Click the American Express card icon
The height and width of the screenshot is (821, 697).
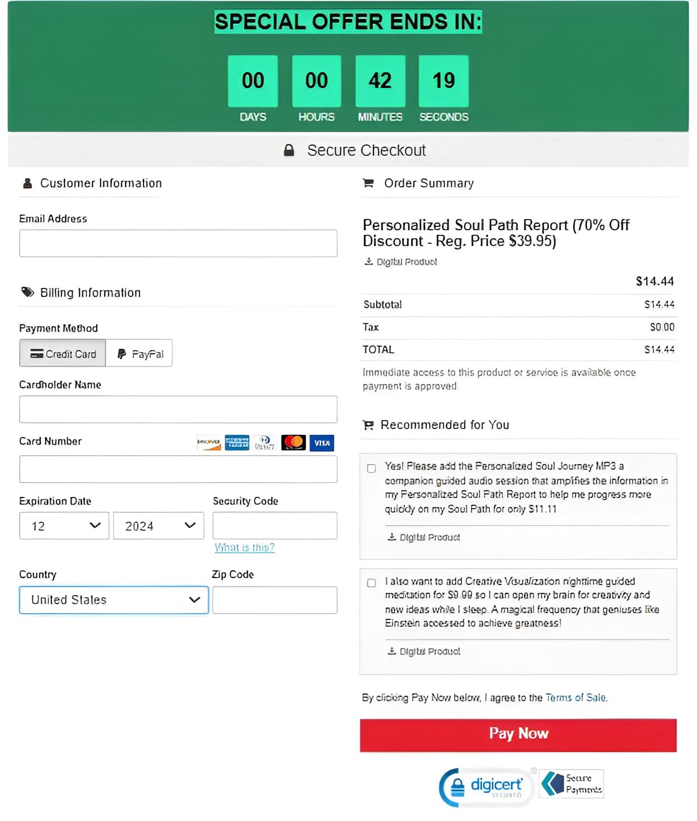237,443
